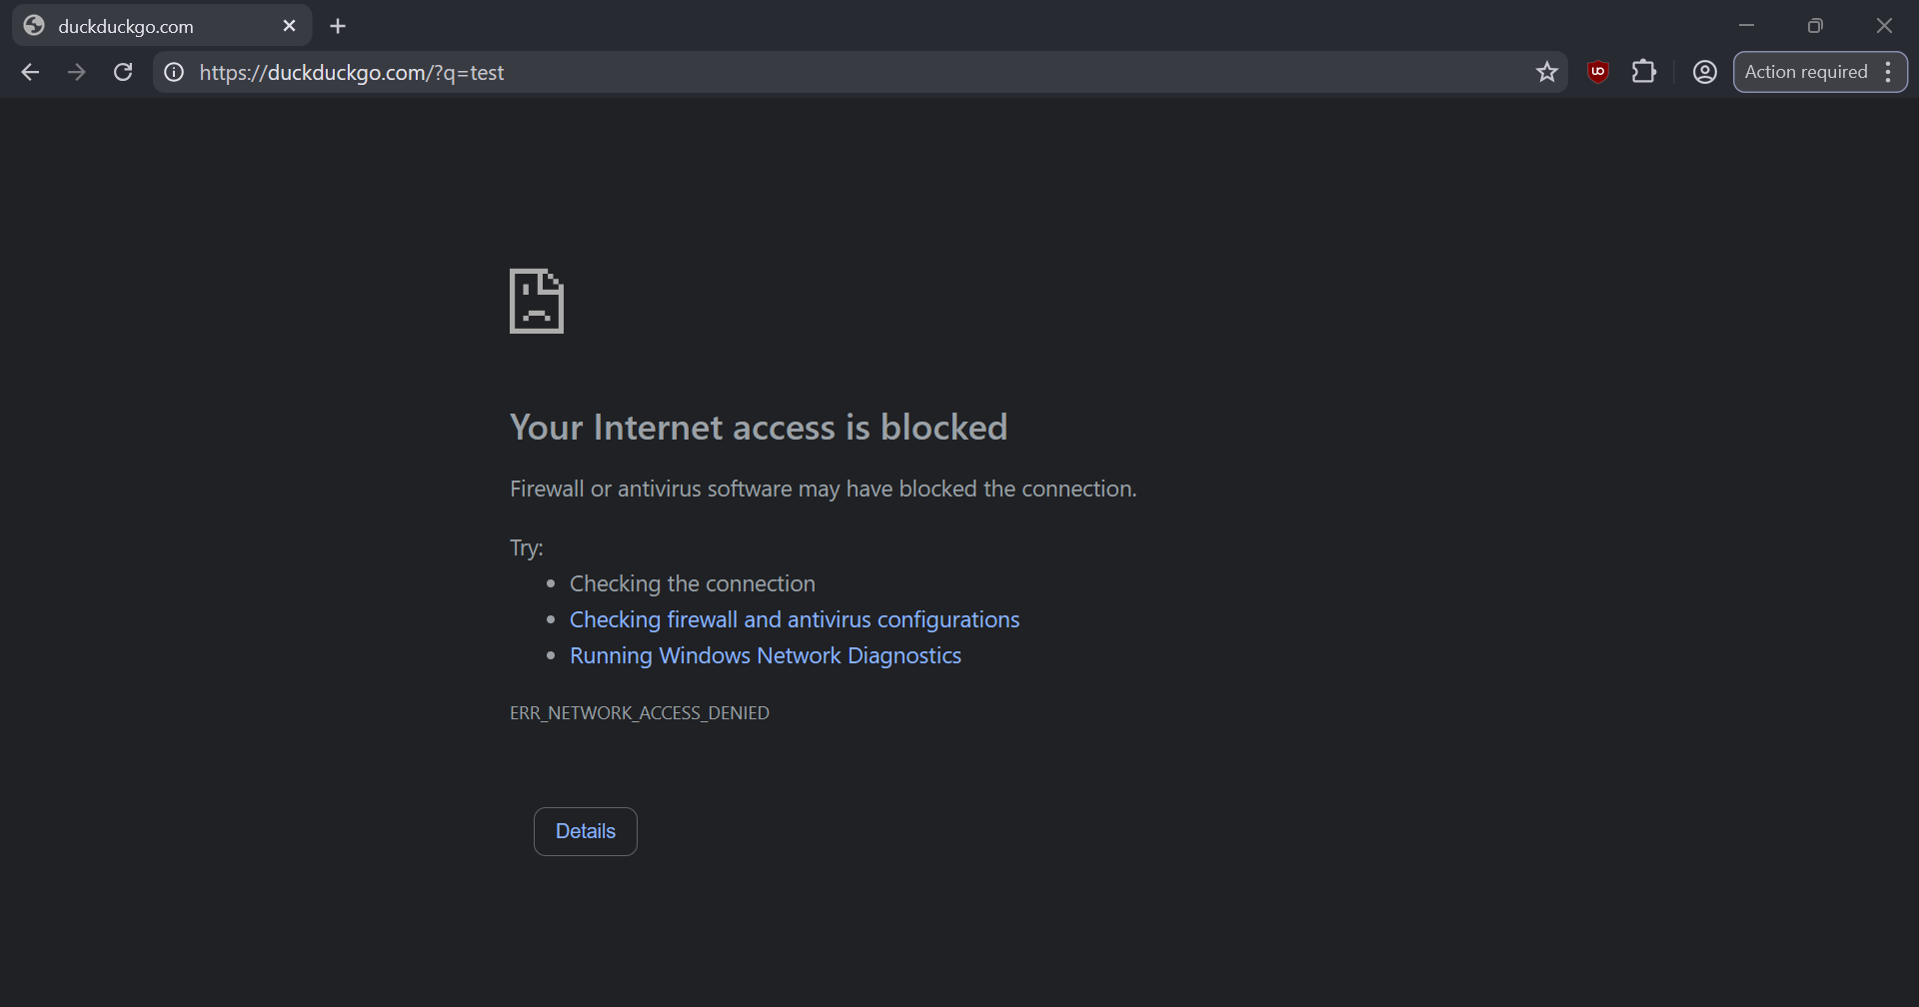Open the profile account icon
The image size is (1919, 1007).
click(x=1705, y=72)
